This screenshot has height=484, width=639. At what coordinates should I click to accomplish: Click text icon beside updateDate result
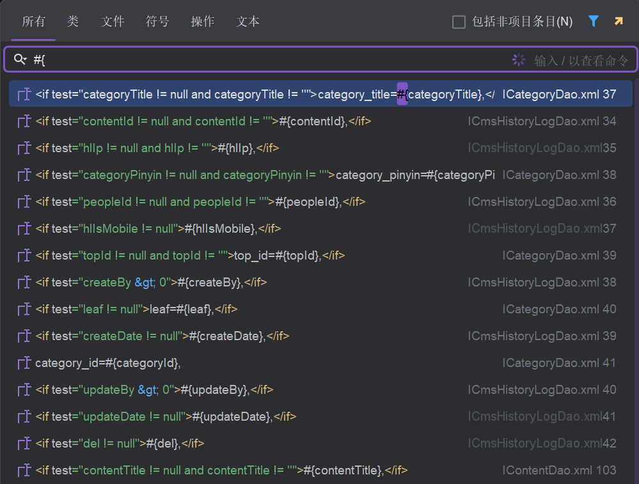tap(24, 417)
